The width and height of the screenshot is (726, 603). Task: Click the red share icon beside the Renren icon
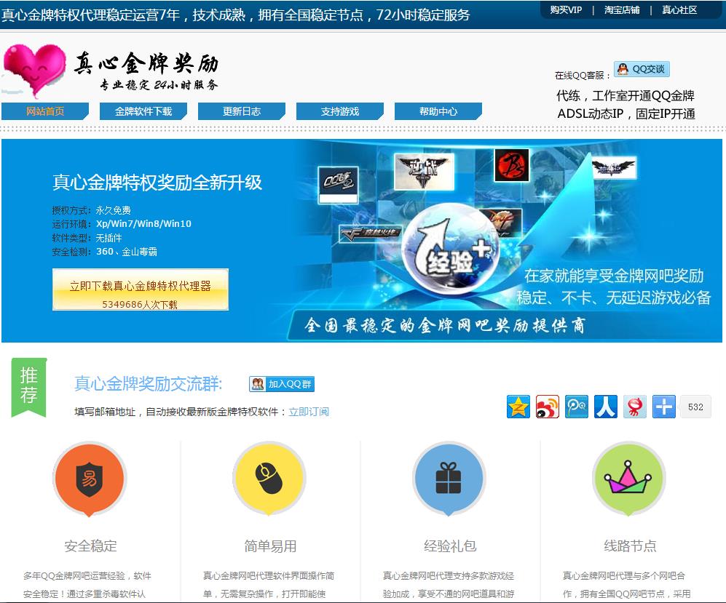point(635,407)
